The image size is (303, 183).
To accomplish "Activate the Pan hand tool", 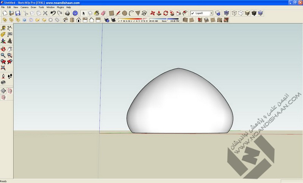I will (x=10, y=49).
